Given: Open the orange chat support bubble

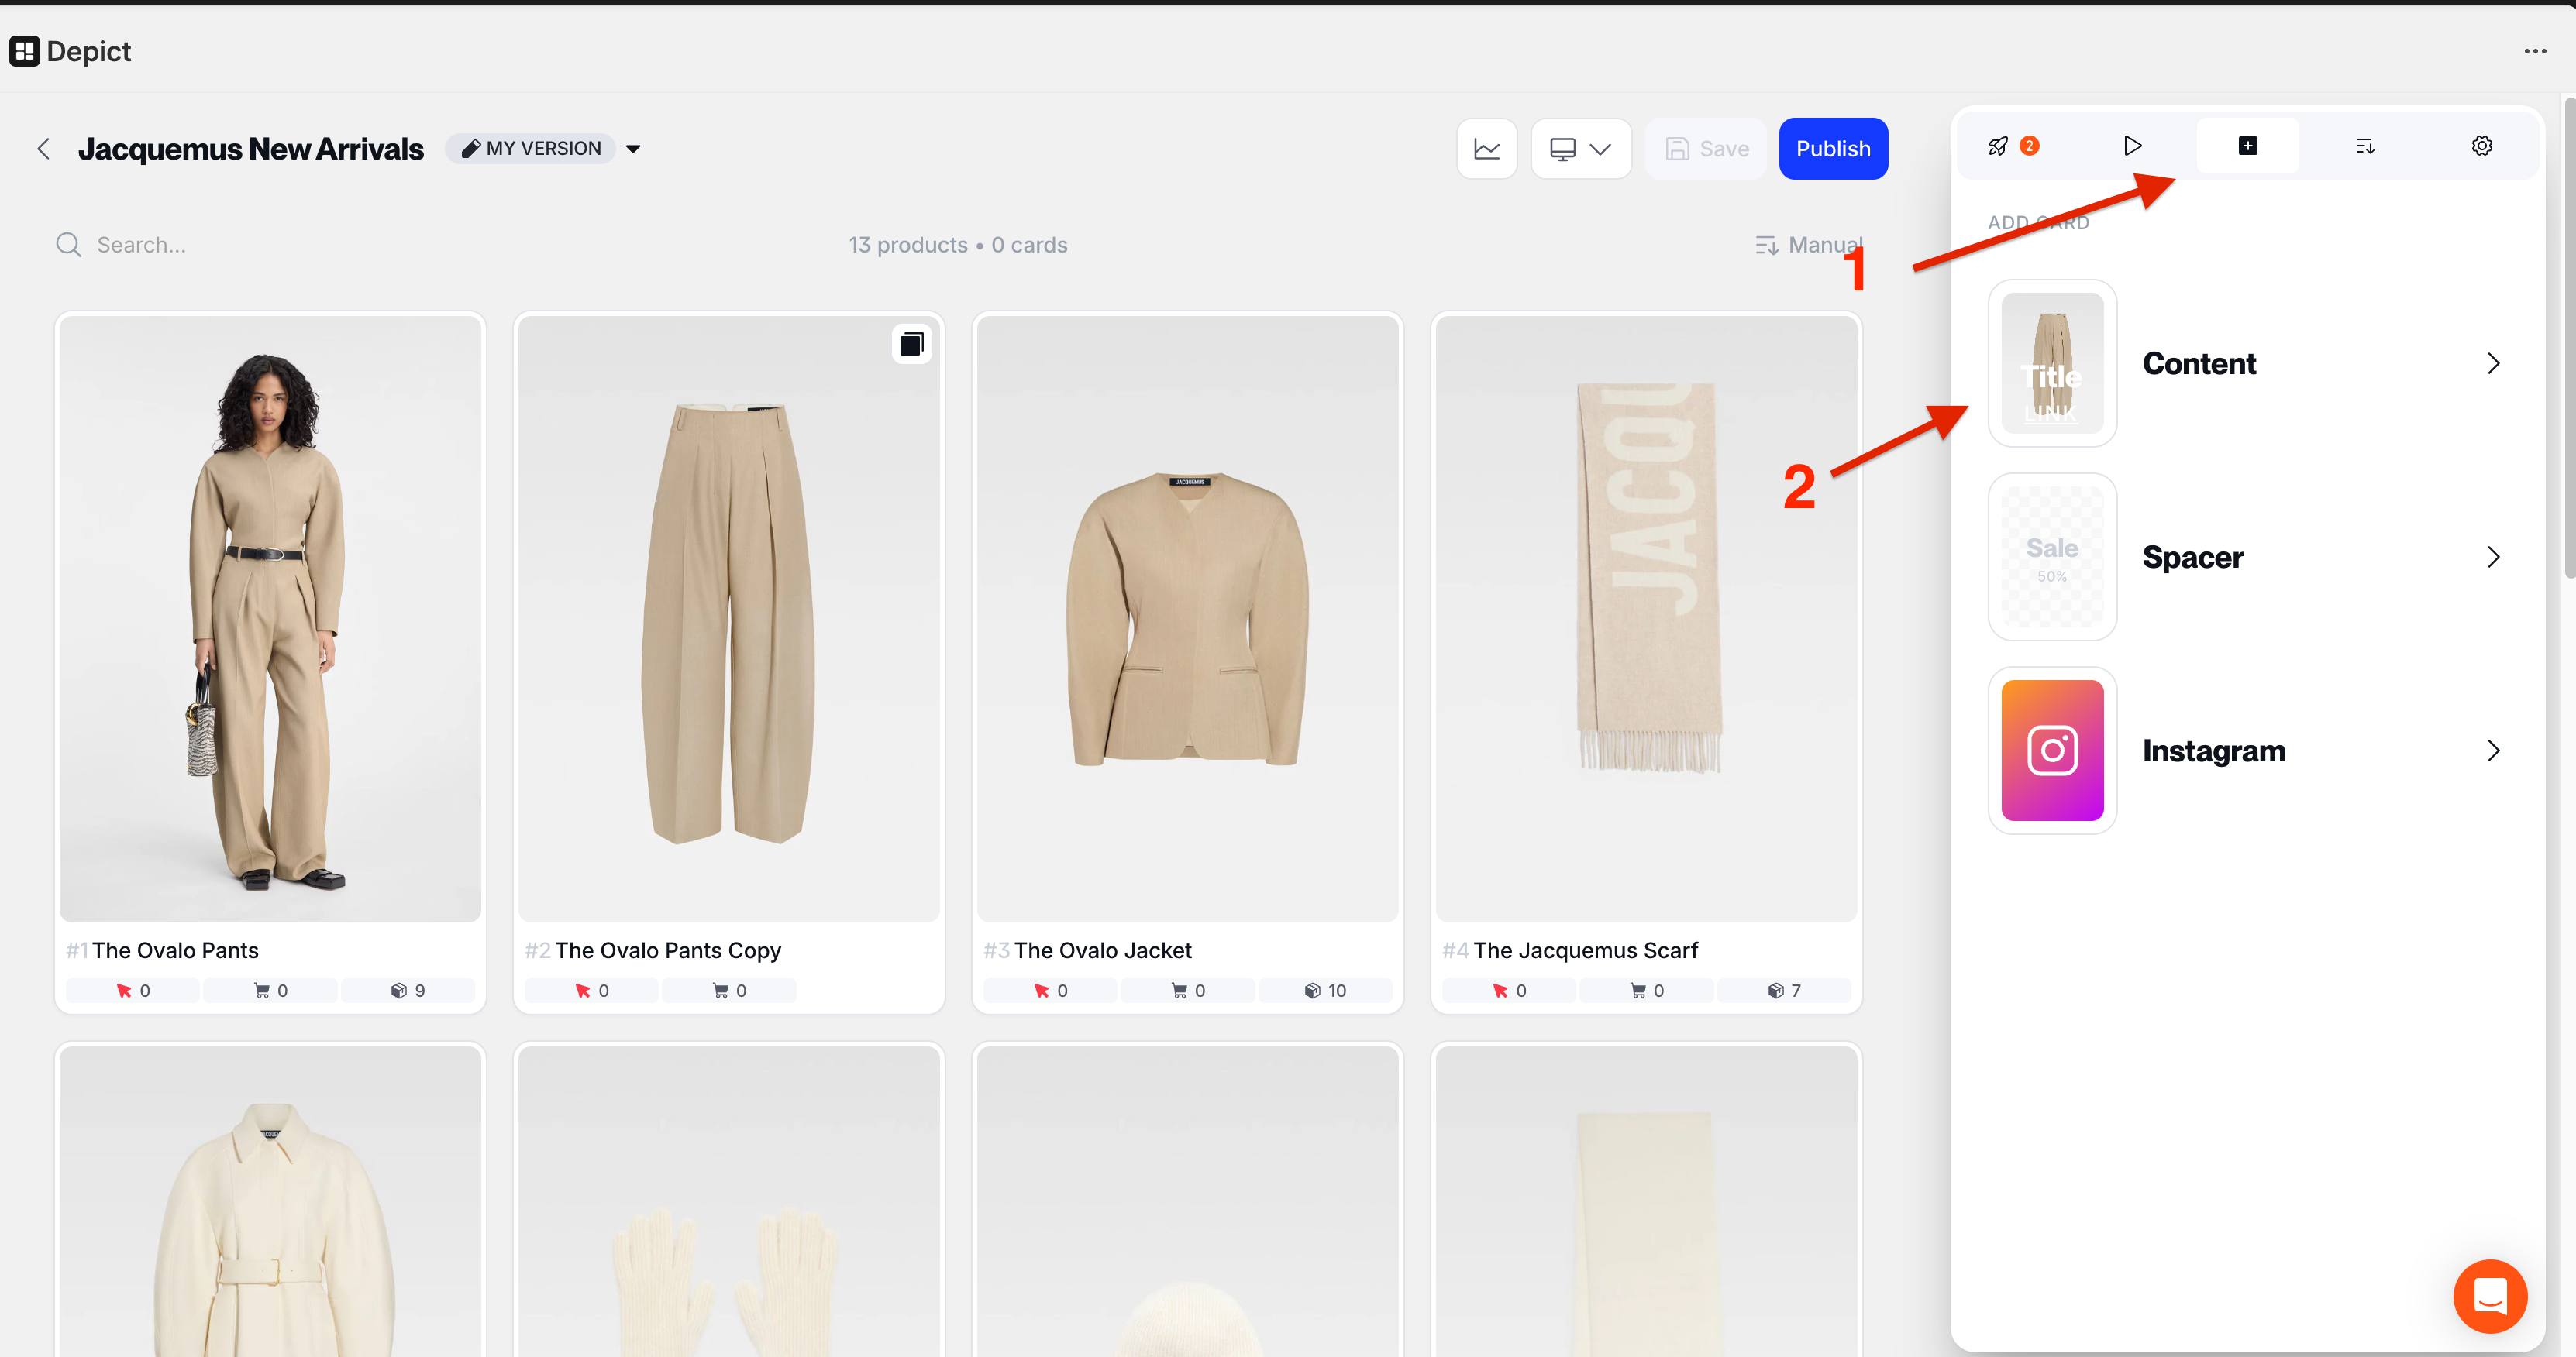Looking at the screenshot, I should point(2489,1296).
